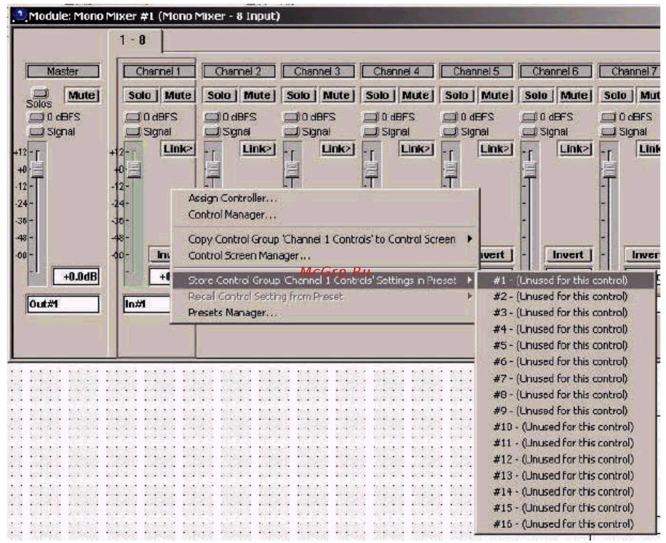
Task: Click Channel 2 0 dBFS indicator
Action: point(212,117)
